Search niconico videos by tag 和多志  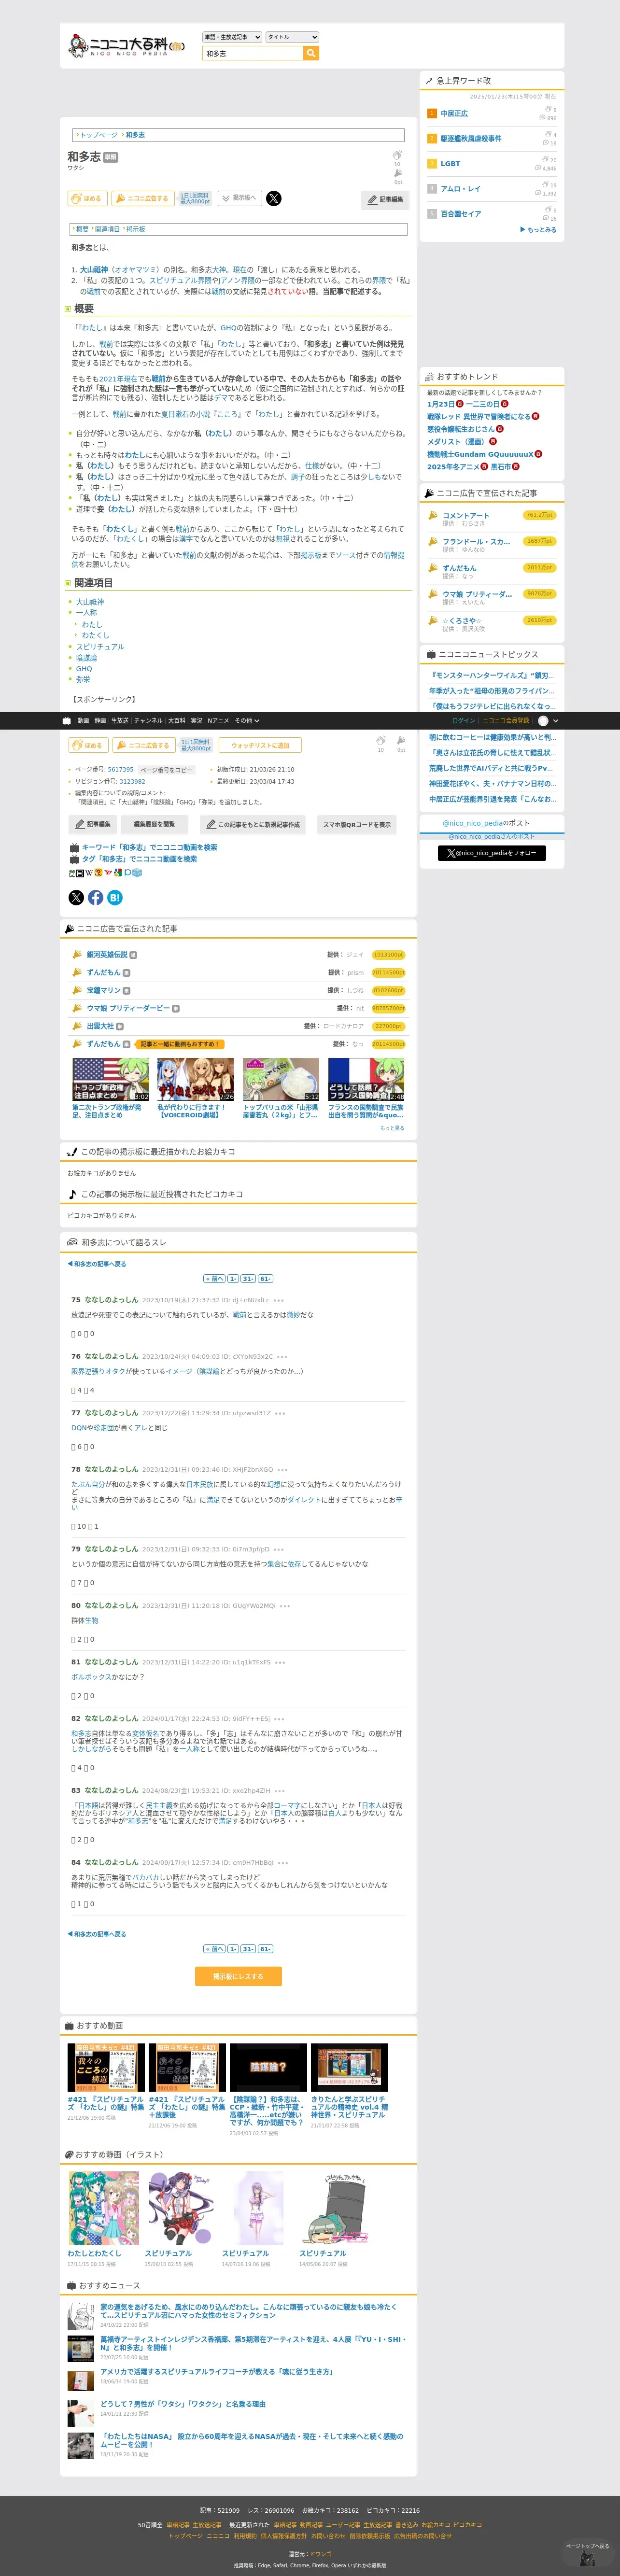tap(139, 859)
